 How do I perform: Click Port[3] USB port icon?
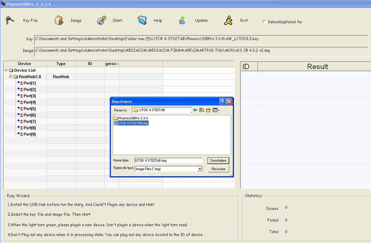(20, 96)
